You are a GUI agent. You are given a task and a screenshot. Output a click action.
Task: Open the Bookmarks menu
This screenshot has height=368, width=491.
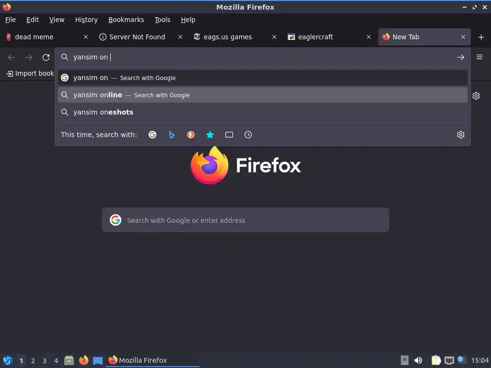126,20
